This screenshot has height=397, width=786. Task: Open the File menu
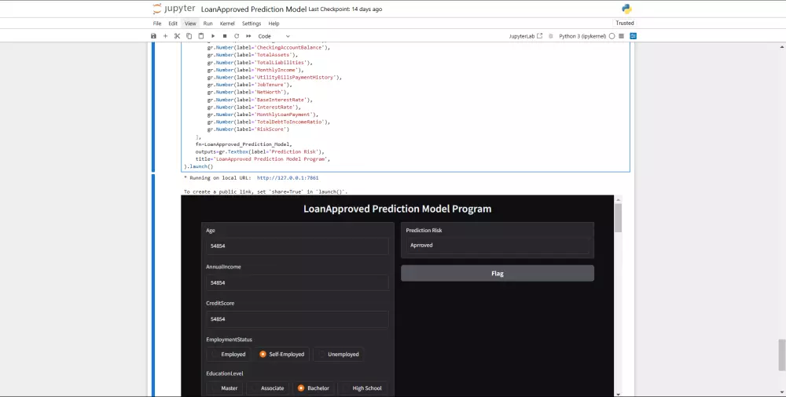pyautogui.click(x=157, y=24)
